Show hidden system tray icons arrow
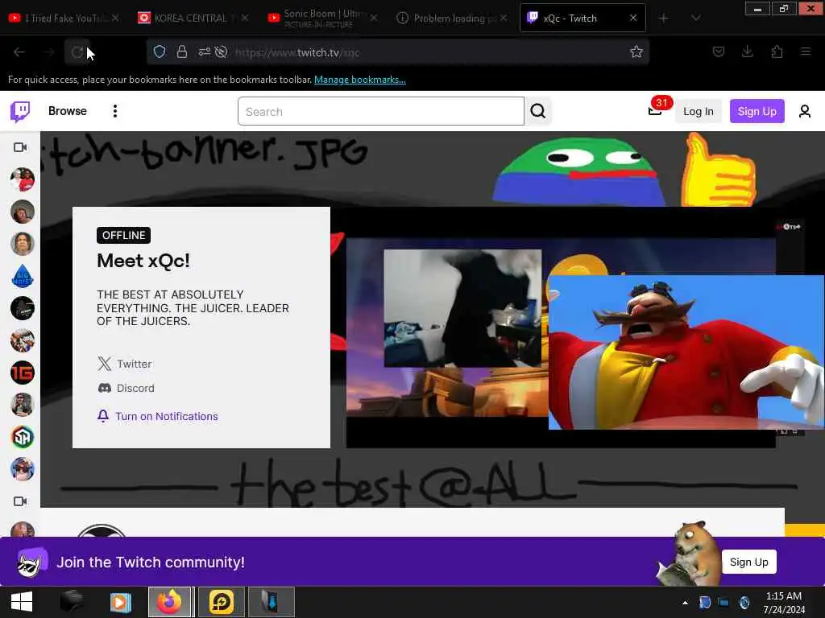This screenshot has height=618, width=825. pos(685,602)
